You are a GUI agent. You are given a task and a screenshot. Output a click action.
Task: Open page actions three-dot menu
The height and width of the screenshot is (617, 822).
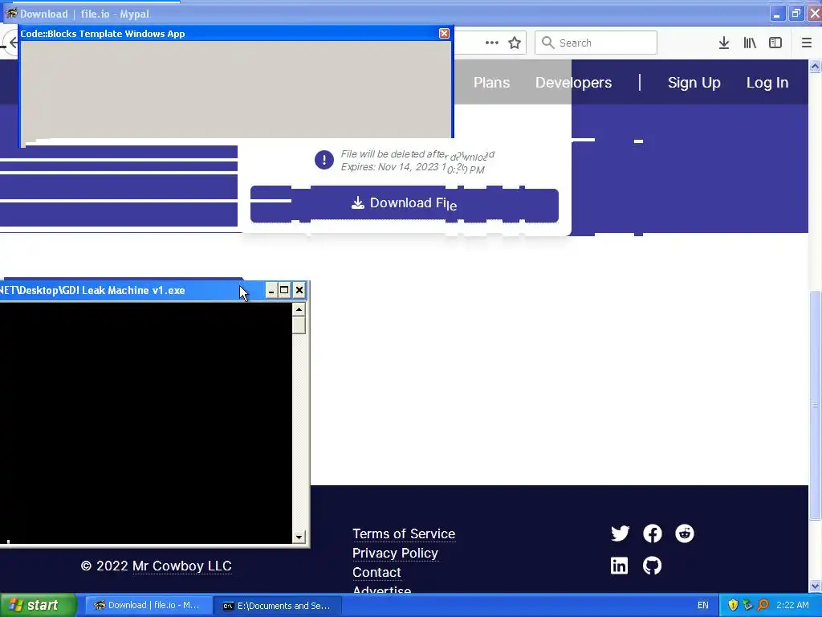pos(492,43)
